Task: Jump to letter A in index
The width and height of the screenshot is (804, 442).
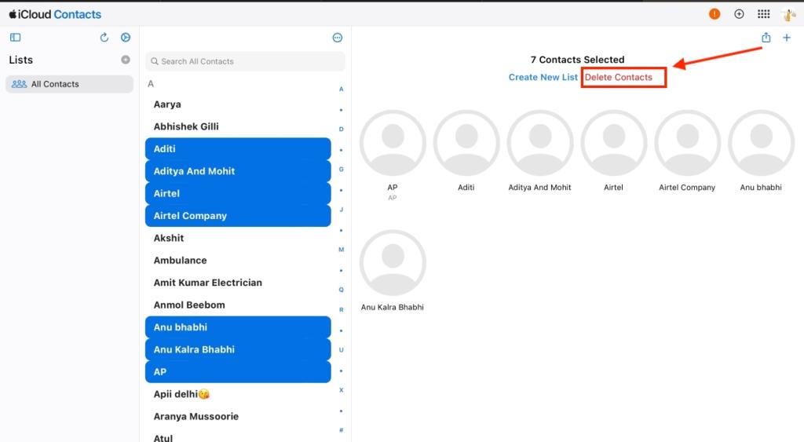Action: pos(341,89)
